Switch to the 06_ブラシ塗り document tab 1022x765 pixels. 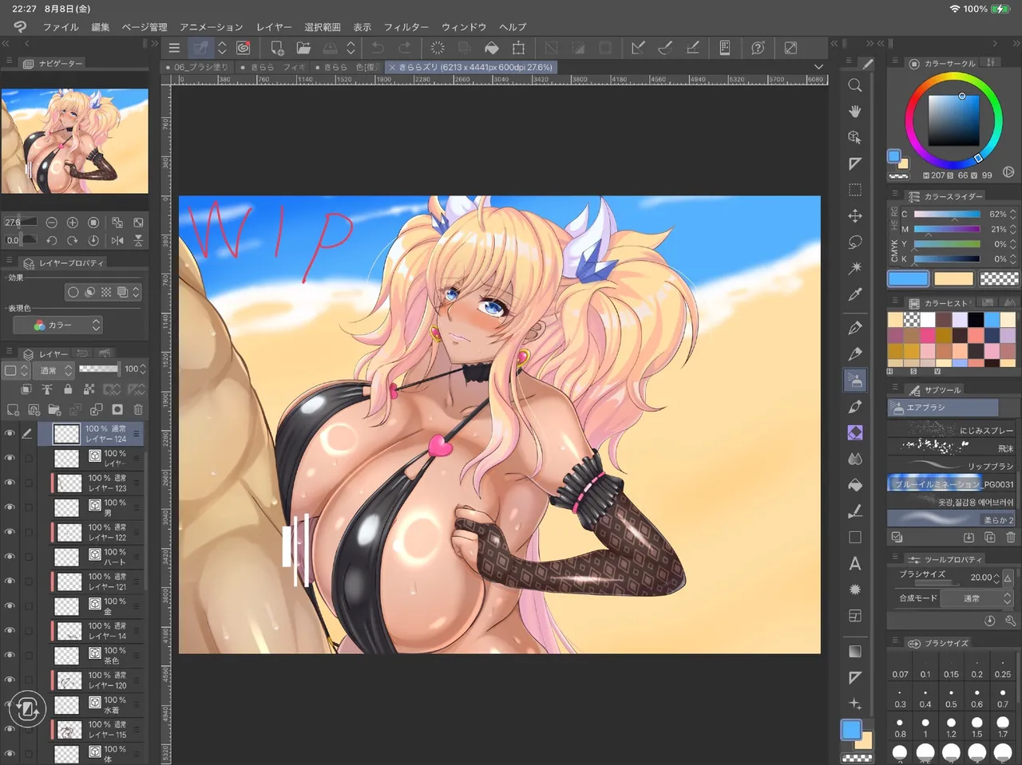[x=200, y=68]
